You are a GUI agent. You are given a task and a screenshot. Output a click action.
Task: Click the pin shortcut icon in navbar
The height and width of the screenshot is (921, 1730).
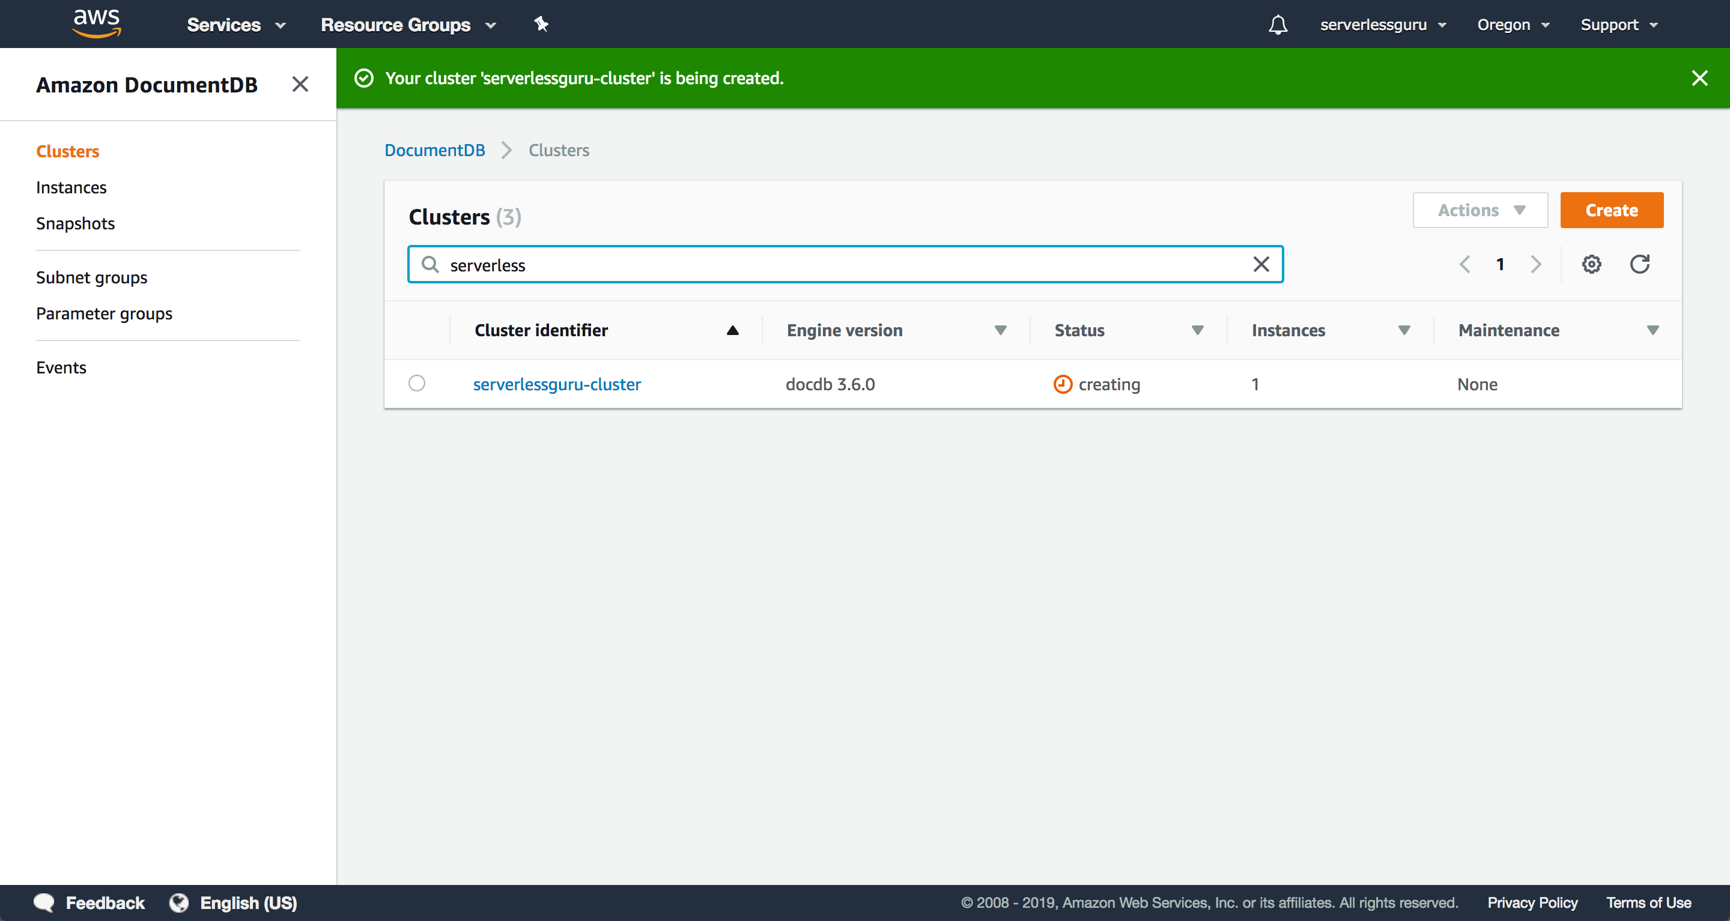click(x=541, y=25)
